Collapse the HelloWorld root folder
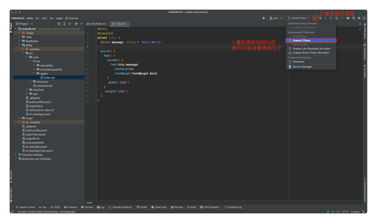This screenshot has height=223, width=377. pyautogui.click(x=16, y=29)
